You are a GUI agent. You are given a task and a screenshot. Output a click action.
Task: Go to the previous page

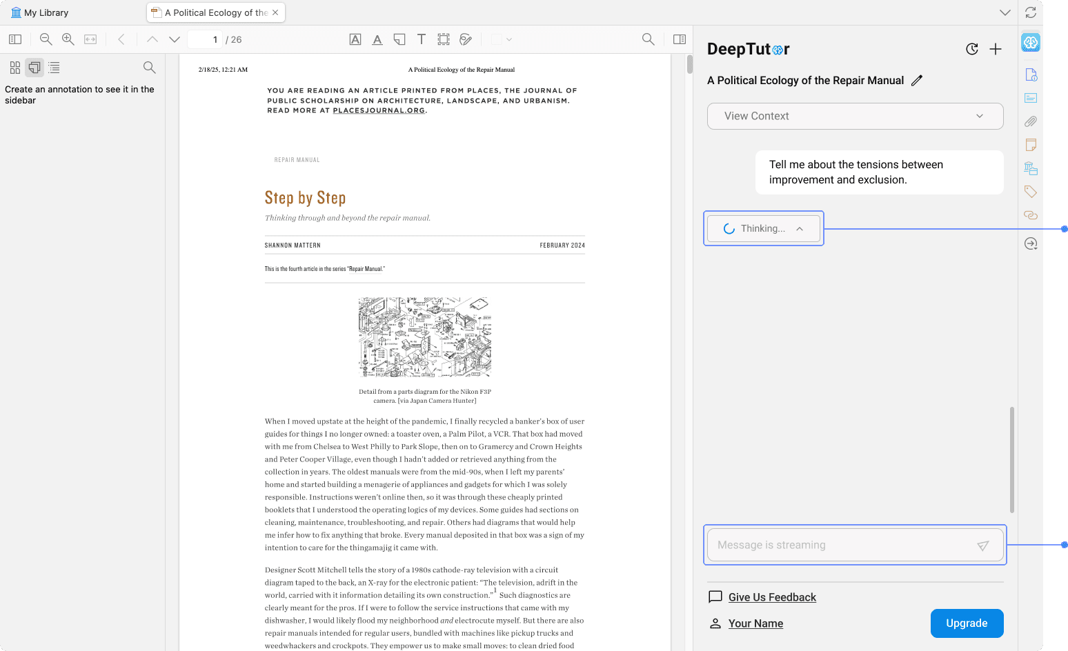pyautogui.click(x=152, y=39)
